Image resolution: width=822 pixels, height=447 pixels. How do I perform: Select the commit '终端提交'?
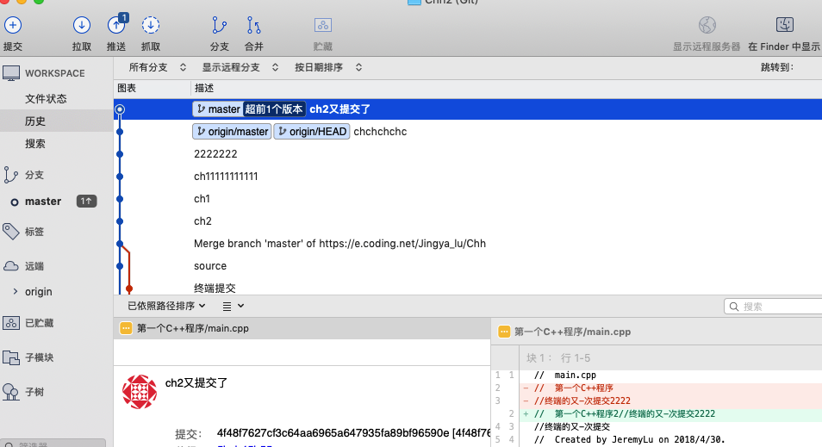pyautogui.click(x=468, y=287)
